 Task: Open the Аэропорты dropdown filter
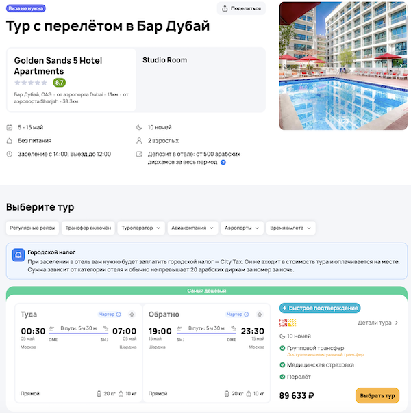point(242,228)
